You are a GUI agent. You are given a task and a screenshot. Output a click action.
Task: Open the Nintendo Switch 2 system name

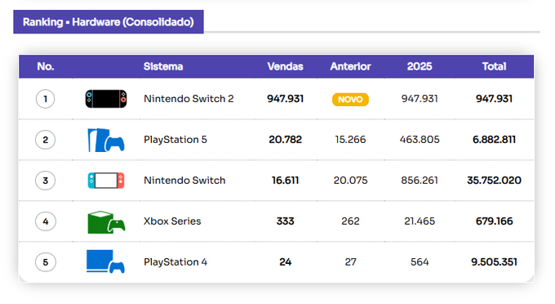189,99
